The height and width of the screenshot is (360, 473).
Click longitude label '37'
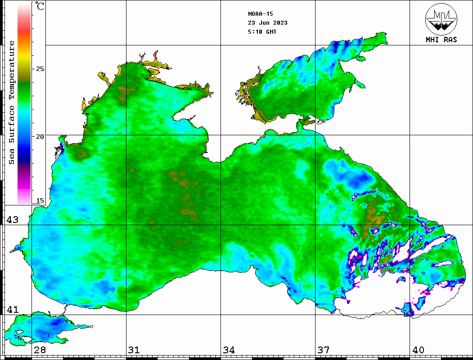click(x=324, y=350)
